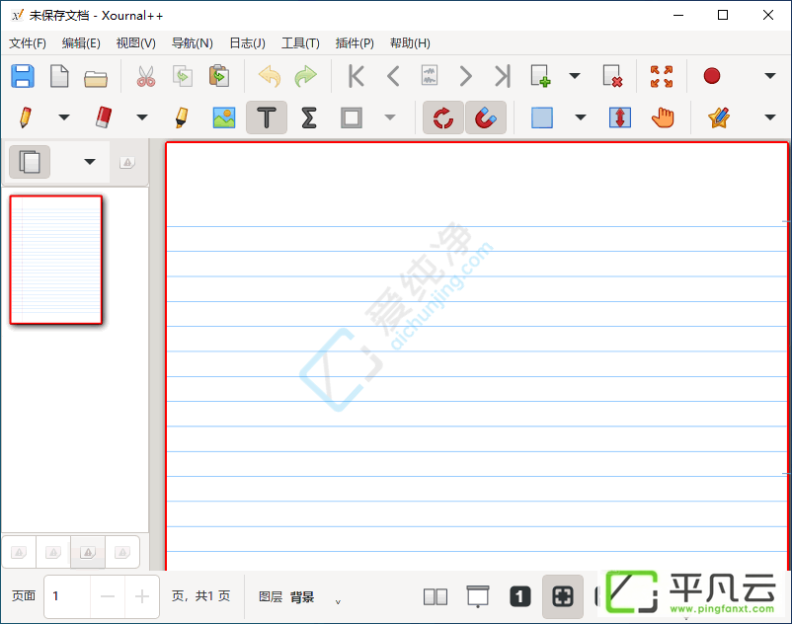The width and height of the screenshot is (792, 624).
Task: Select the Pen tool
Action: (26, 117)
